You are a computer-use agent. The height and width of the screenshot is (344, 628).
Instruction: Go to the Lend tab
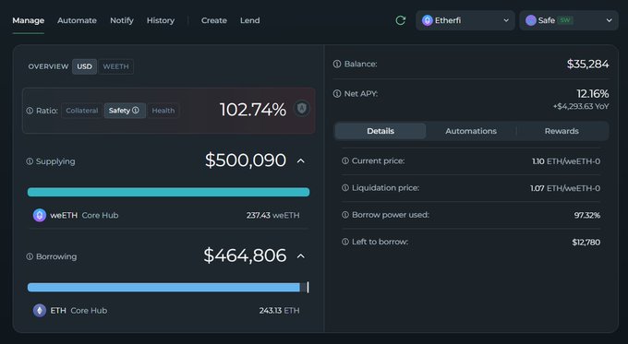tap(250, 20)
